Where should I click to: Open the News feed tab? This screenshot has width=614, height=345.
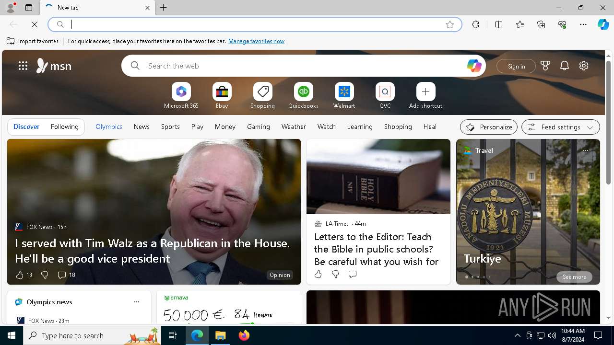[x=142, y=126]
